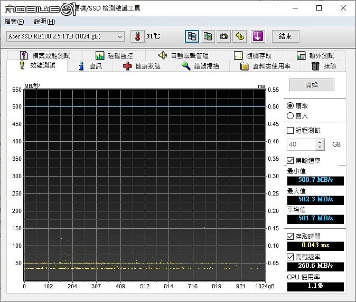Click the camera save screenshot icon
The width and height of the screenshot is (356, 302).
point(223,36)
